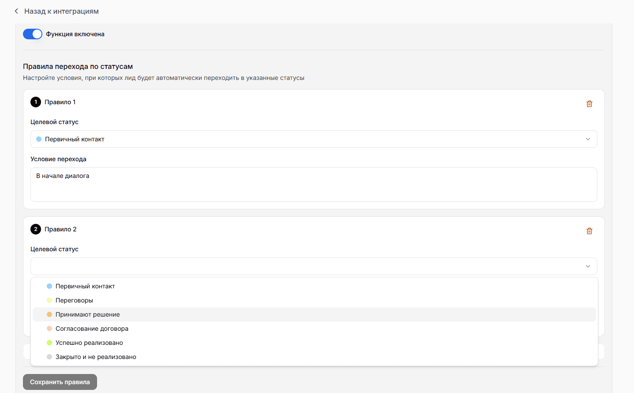Delete Rule 2 with trash icon

pyautogui.click(x=589, y=231)
